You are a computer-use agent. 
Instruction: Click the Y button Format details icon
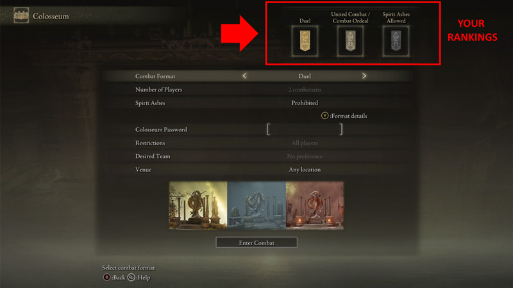(324, 116)
